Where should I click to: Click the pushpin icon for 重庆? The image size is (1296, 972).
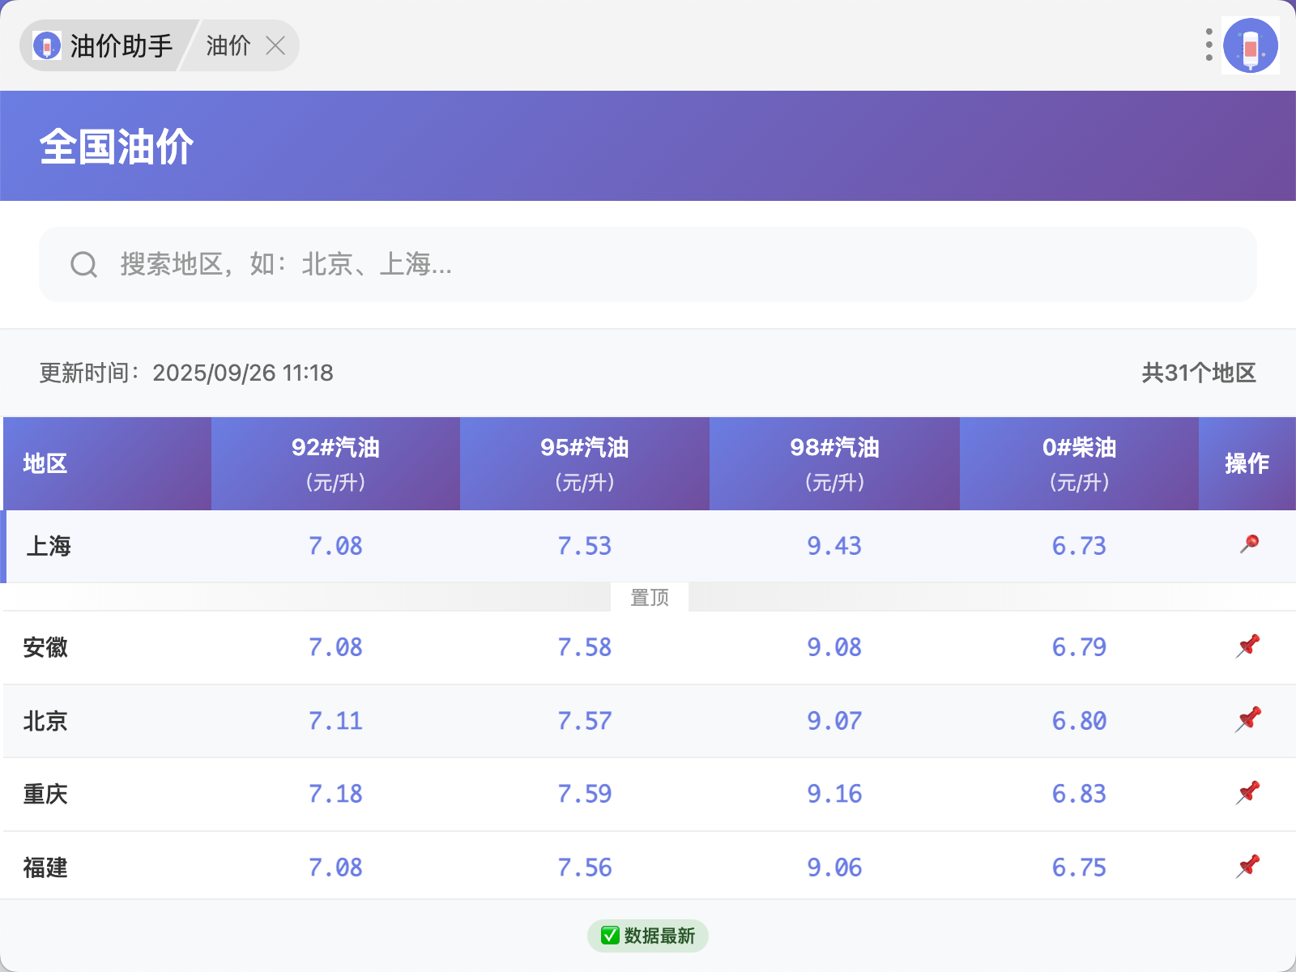coord(1248,793)
